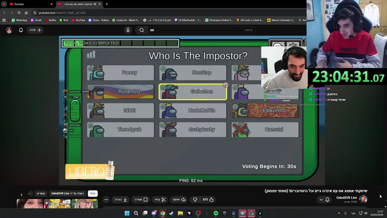The image size is (387, 218).
Task: Click the Tieredgrub player card in video
Action: coord(121,130)
